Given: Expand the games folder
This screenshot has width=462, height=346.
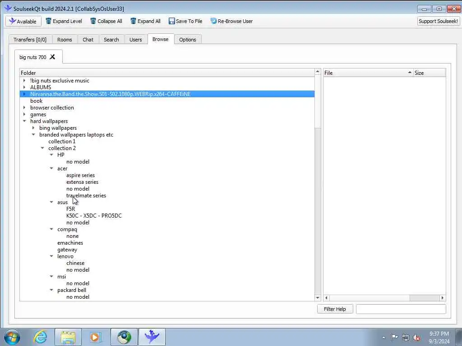Looking at the screenshot, I should (x=24, y=114).
